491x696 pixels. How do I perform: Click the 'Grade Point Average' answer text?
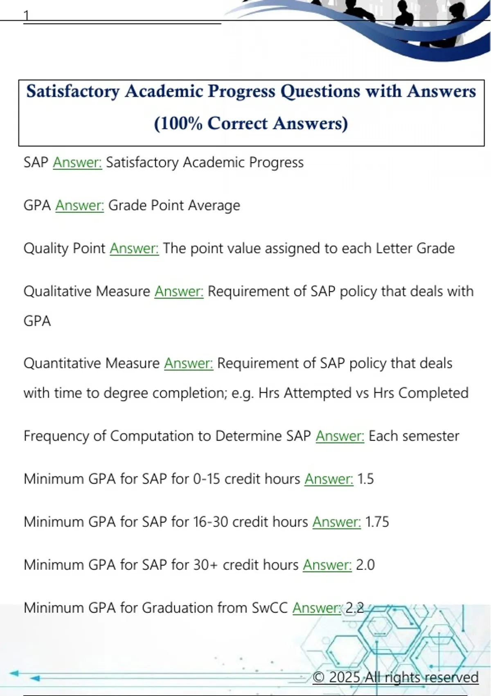pyautogui.click(x=174, y=206)
